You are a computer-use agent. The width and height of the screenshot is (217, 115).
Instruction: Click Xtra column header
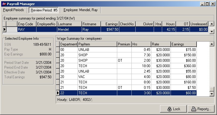click(x=158, y=24)
